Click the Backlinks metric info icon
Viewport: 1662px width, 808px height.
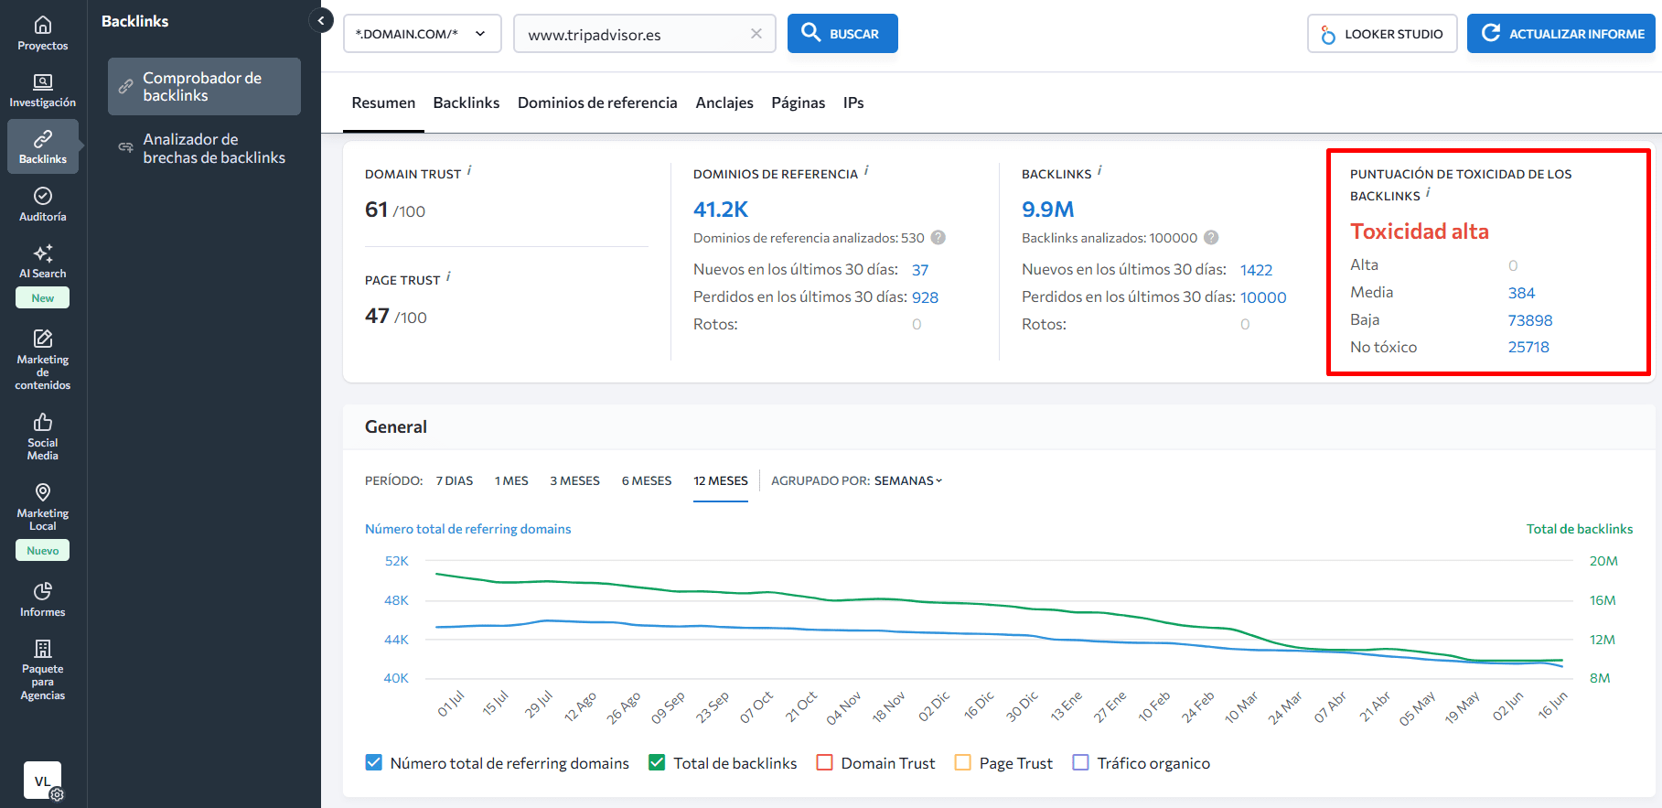[x=1099, y=170]
